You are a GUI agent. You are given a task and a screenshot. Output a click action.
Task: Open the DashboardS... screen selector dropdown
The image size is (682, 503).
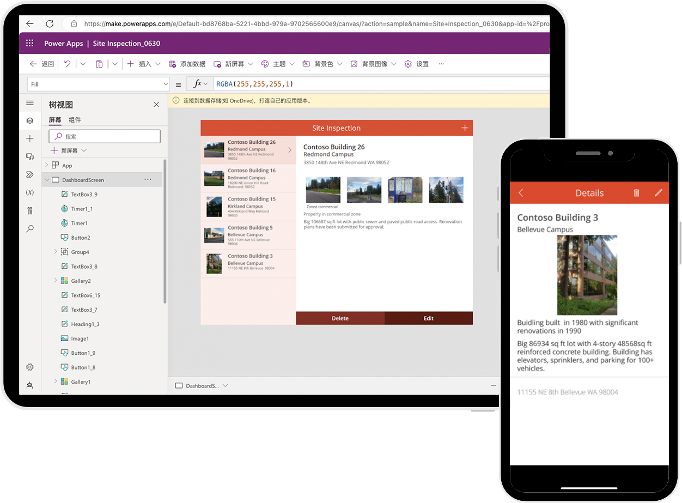pyautogui.click(x=202, y=386)
